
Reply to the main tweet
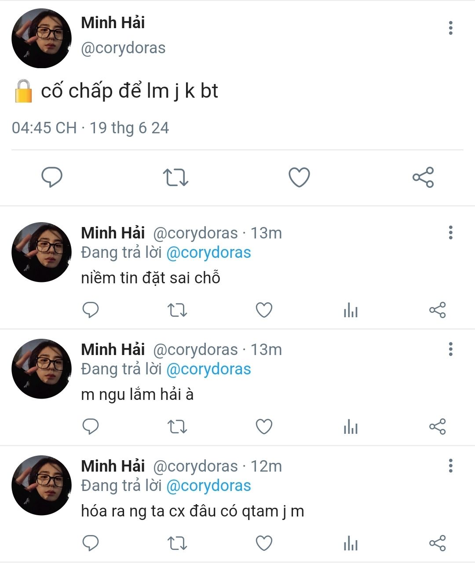pyautogui.click(x=52, y=177)
